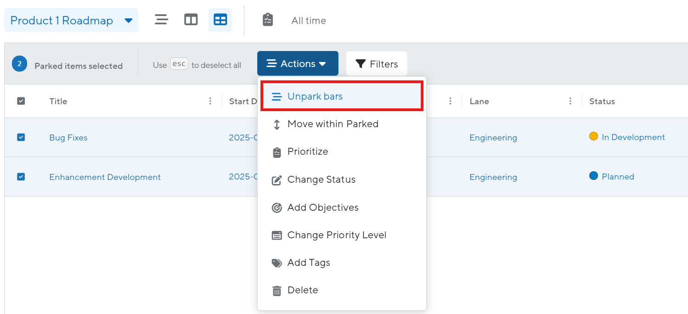Select Change Priority Level menu item
This screenshot has width=688, height=314.
click(x=336, y=235)
